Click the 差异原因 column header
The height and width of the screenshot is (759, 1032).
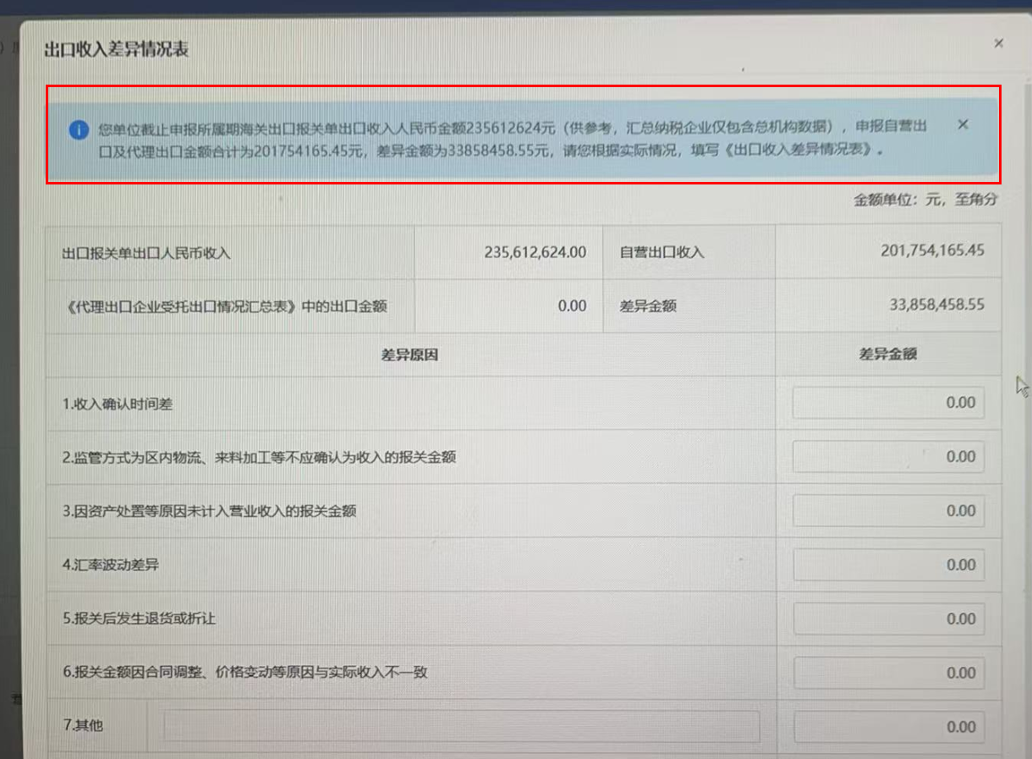pos(409,355)
